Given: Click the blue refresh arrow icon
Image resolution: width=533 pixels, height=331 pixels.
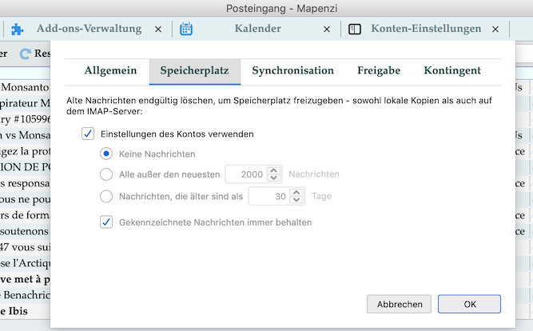Looking at the screenshot, I should (x=25, y=54).
